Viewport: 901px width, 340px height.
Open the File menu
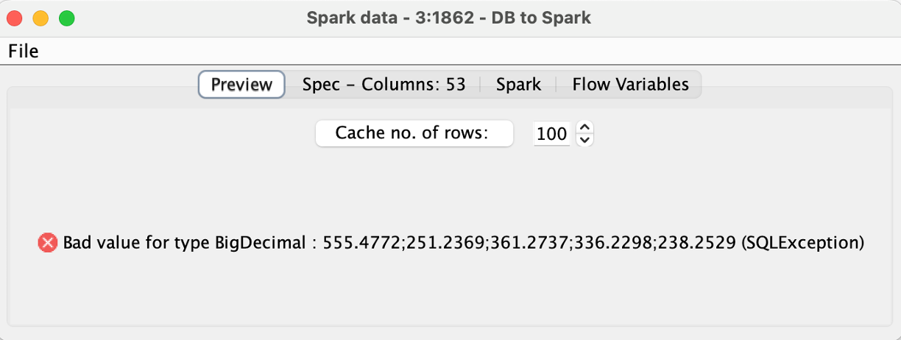(24, 51)
